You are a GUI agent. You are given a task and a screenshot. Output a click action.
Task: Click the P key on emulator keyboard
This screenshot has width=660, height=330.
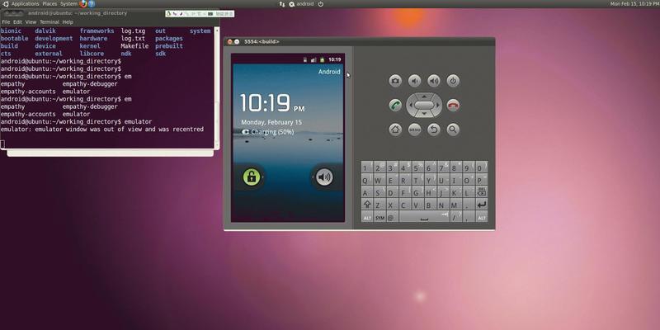[x=480, y=181]
